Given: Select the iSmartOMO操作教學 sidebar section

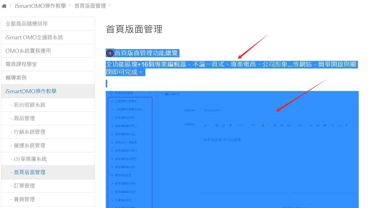Looking at the screenshot, I should click(x=48, y=91).
